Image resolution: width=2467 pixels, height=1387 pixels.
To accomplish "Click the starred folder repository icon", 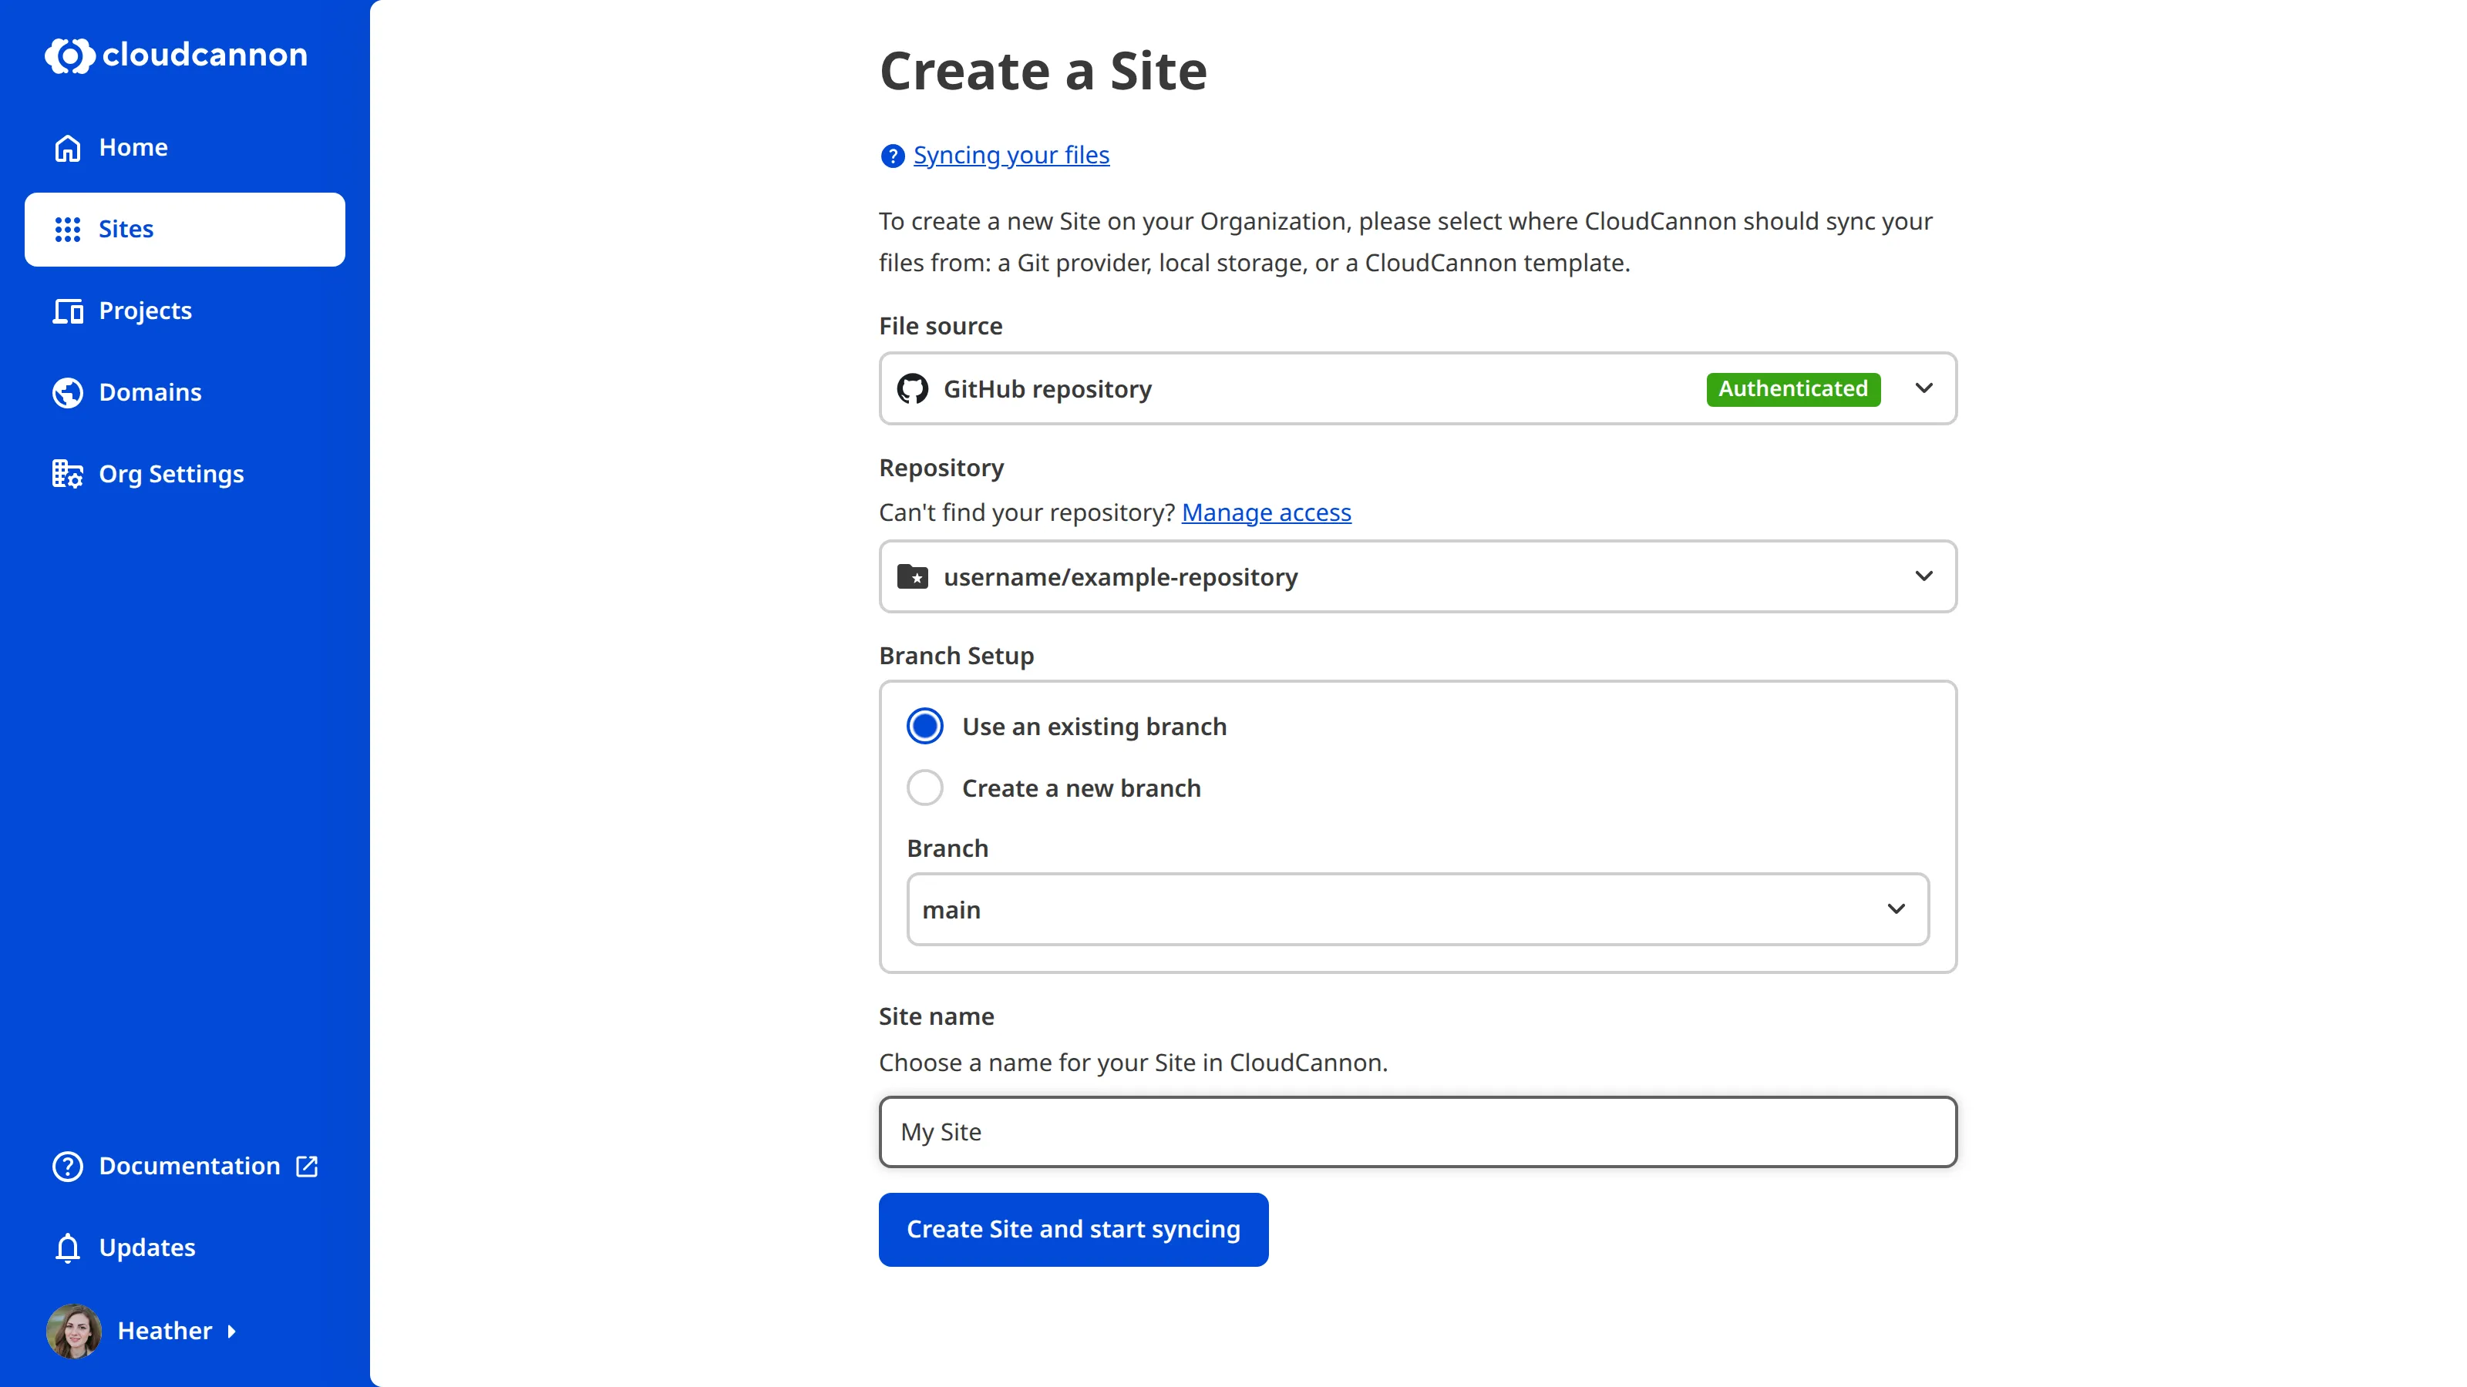I will pyautogui.click(x=912, y=576).
